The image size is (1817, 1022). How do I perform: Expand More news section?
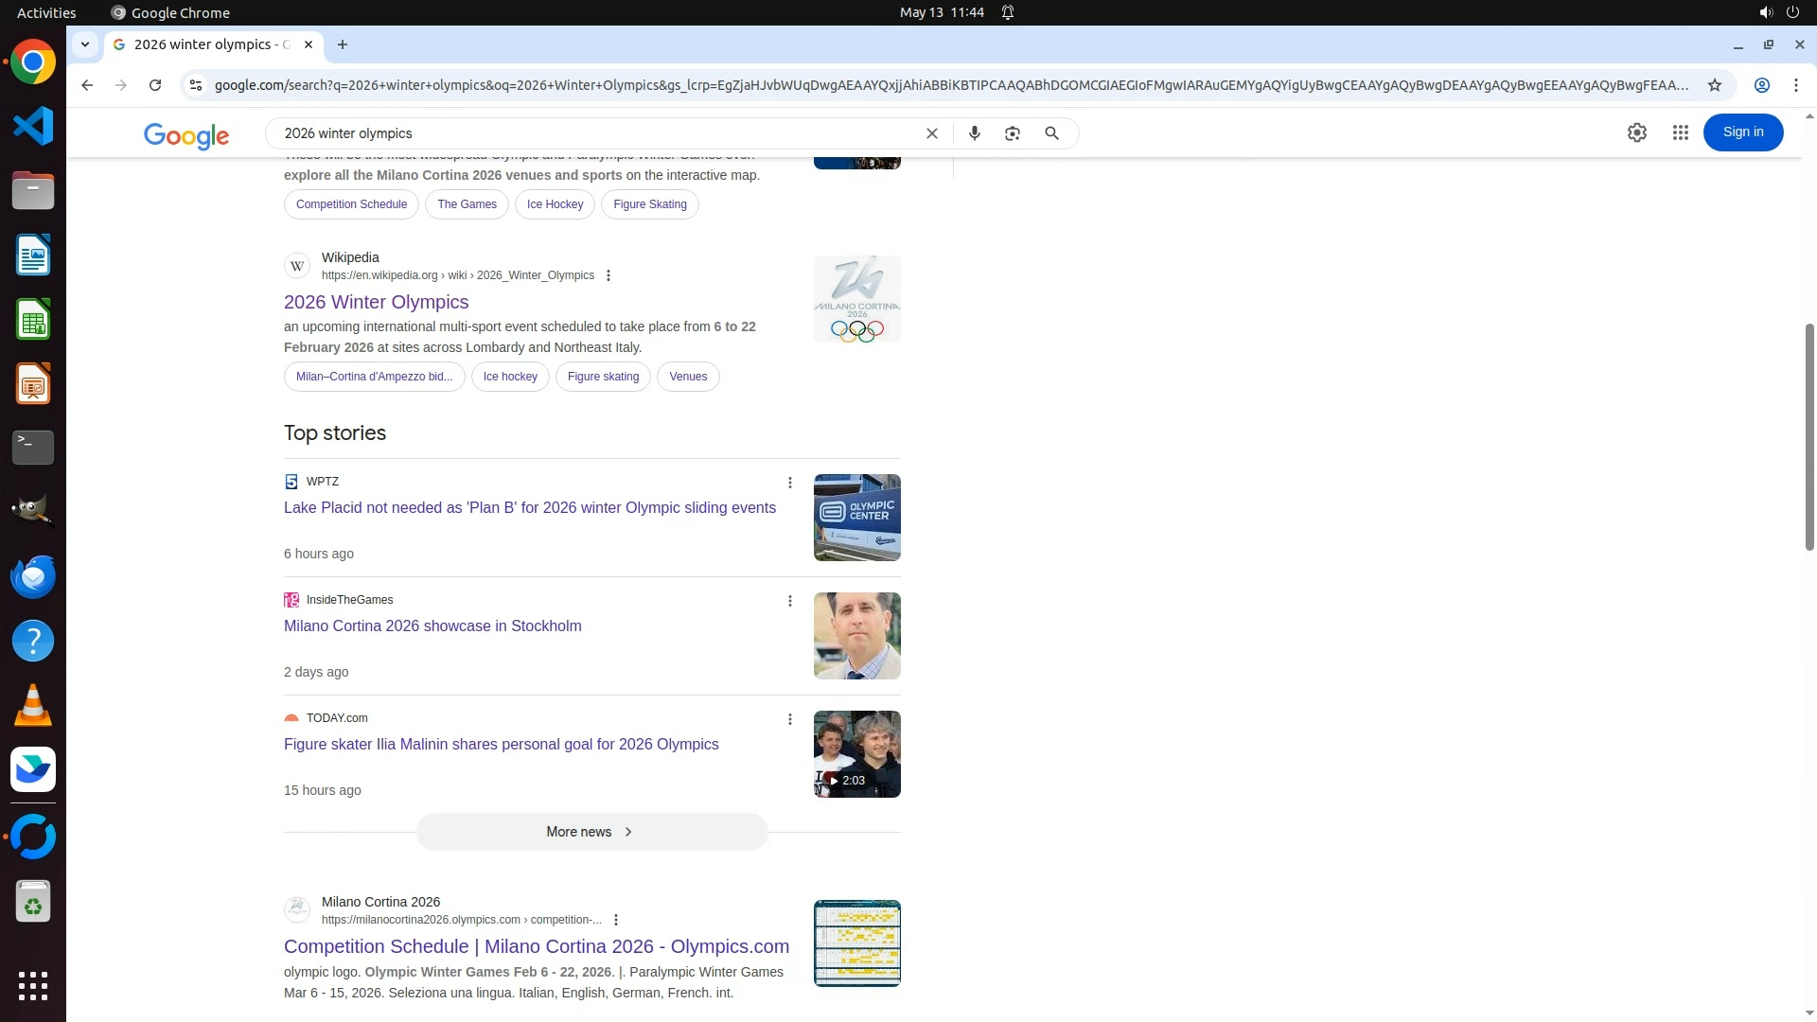click(591, 832)
